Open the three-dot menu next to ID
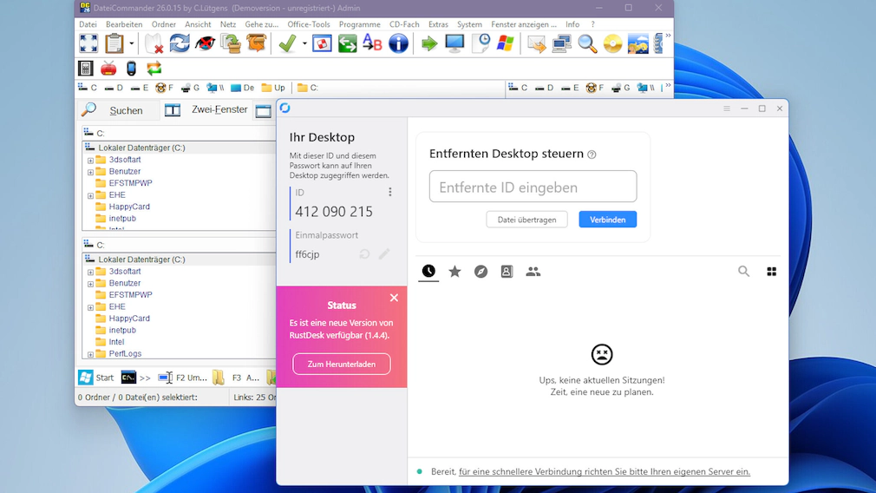Viewport: 876px width, 493px height. pyautogui.click(x=390, y=193)
